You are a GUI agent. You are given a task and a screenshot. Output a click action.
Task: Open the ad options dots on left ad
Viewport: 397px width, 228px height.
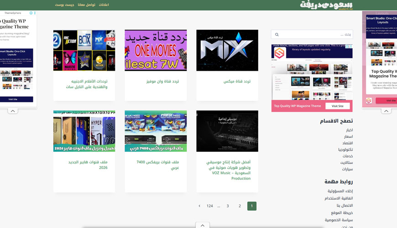click(x=35, y=13)
